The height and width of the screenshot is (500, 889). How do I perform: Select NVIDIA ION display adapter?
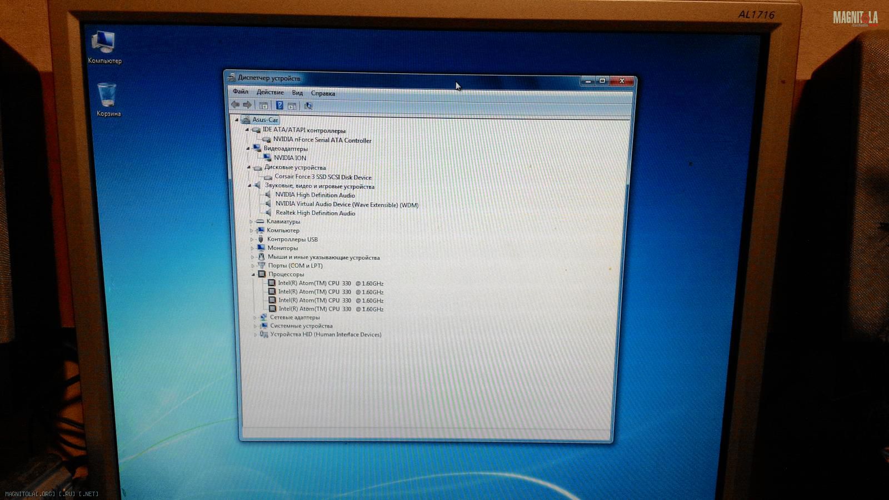click(x=289, y=158)
